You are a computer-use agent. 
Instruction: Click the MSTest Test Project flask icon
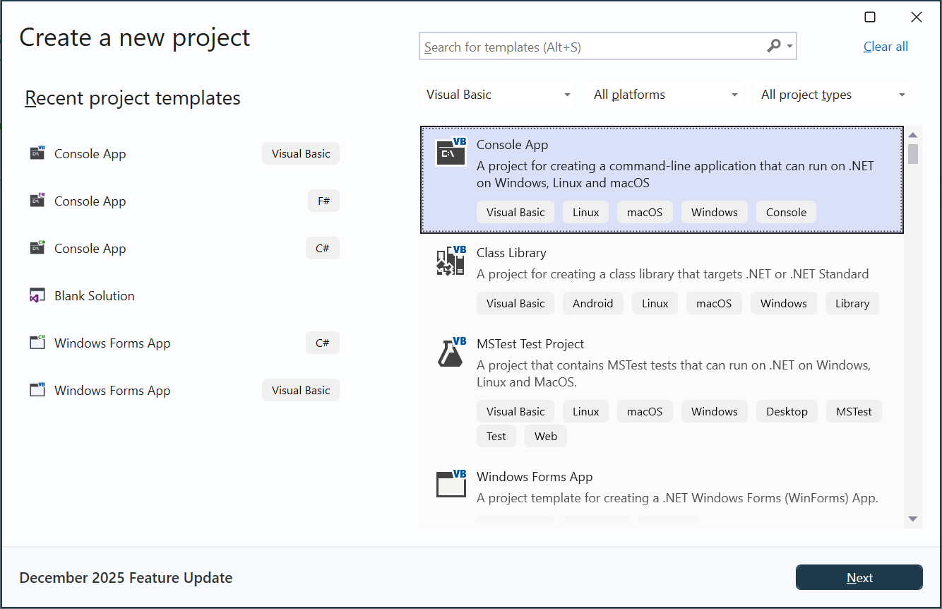click(451, 352)
